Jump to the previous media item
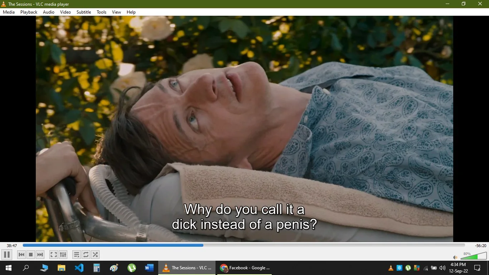 pos(21,255)
